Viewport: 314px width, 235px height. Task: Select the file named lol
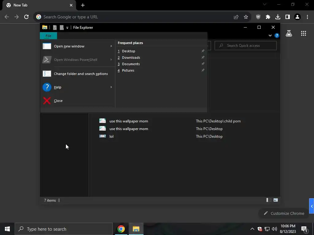click(x=111, y=136)
